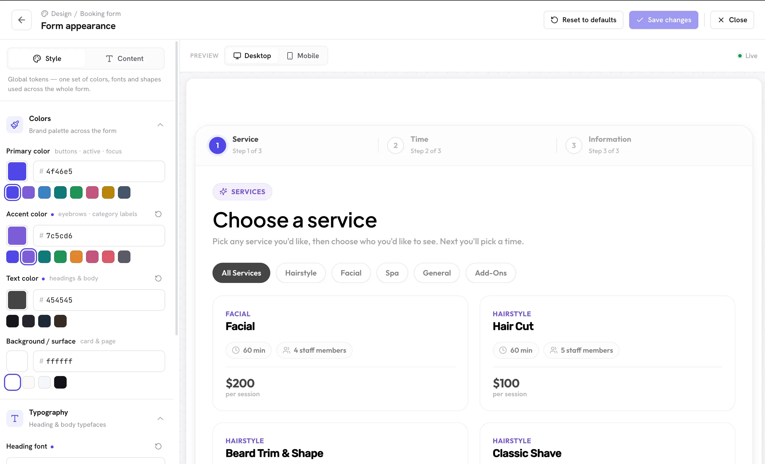Pick the gold Primary color preset
Screen dimensions: 765x464
click(108, 192)
